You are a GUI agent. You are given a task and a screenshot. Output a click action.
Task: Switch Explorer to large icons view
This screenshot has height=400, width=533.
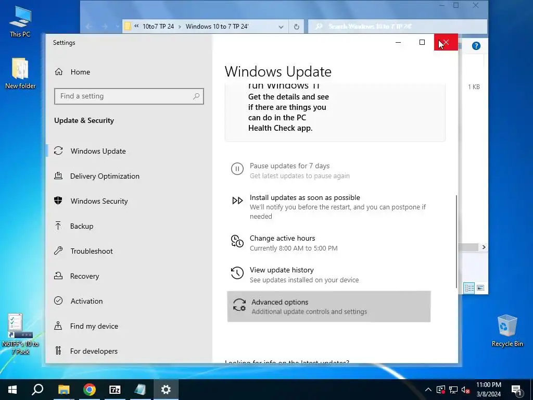pyautogui.click(x=480, y=288)
